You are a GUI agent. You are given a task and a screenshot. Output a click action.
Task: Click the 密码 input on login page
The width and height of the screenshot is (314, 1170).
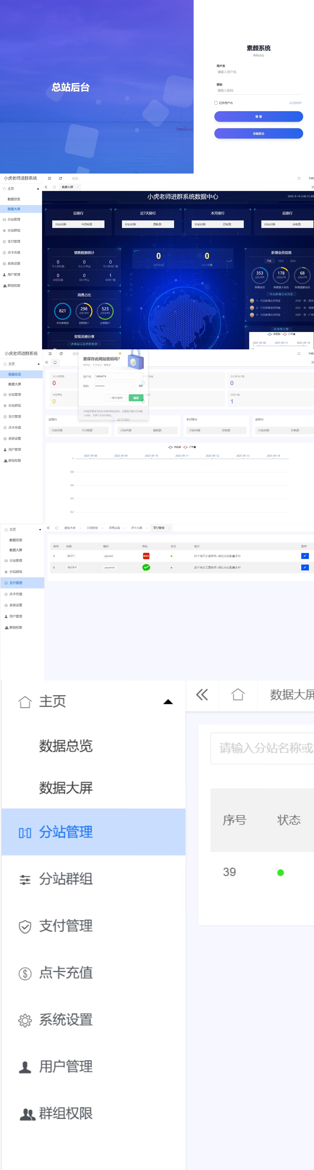pos(258,90)
